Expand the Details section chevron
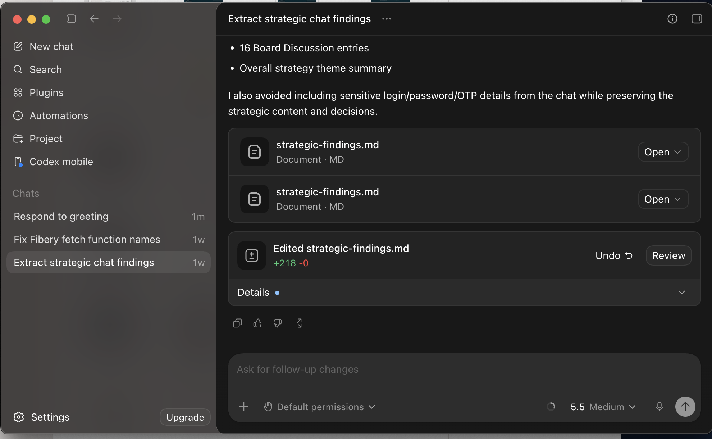The image size is (712, 439). pos(681,293)
